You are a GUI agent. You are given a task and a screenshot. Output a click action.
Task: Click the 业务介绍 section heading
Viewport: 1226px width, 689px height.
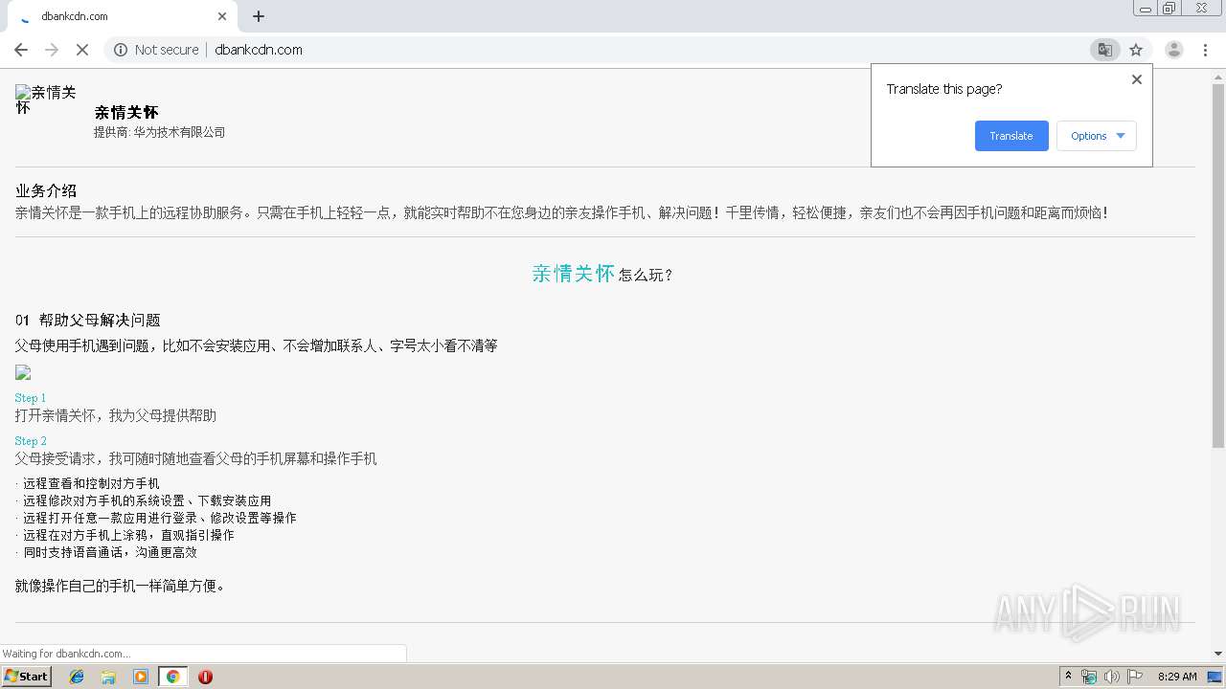(x=46, y=190)
